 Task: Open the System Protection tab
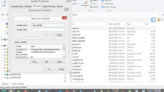pos(49,6)
